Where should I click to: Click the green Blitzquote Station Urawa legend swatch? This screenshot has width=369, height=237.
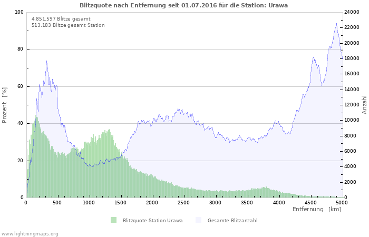click(114, 220)
